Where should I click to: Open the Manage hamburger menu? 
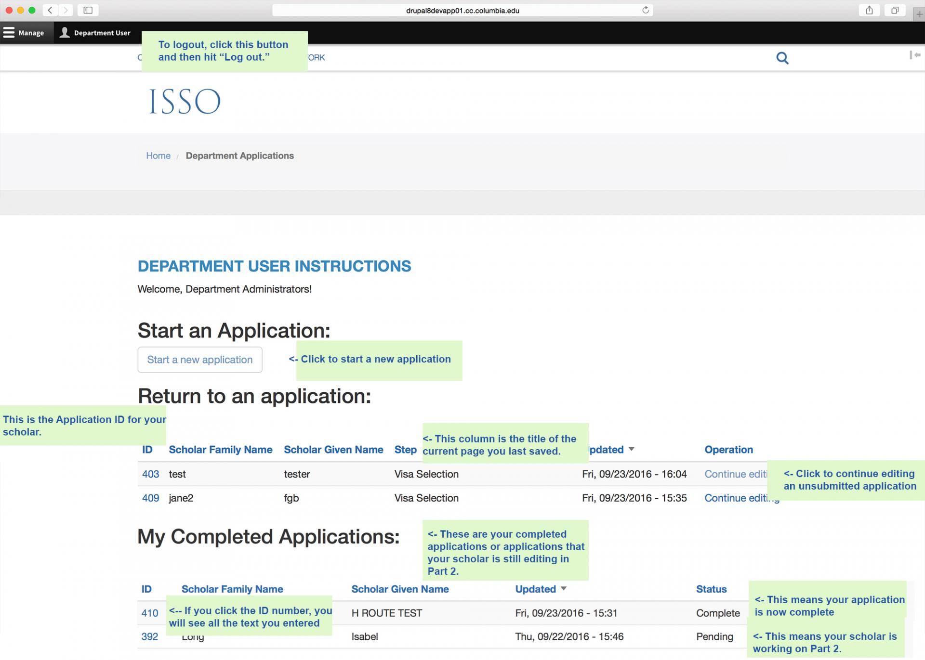point(24,33)
